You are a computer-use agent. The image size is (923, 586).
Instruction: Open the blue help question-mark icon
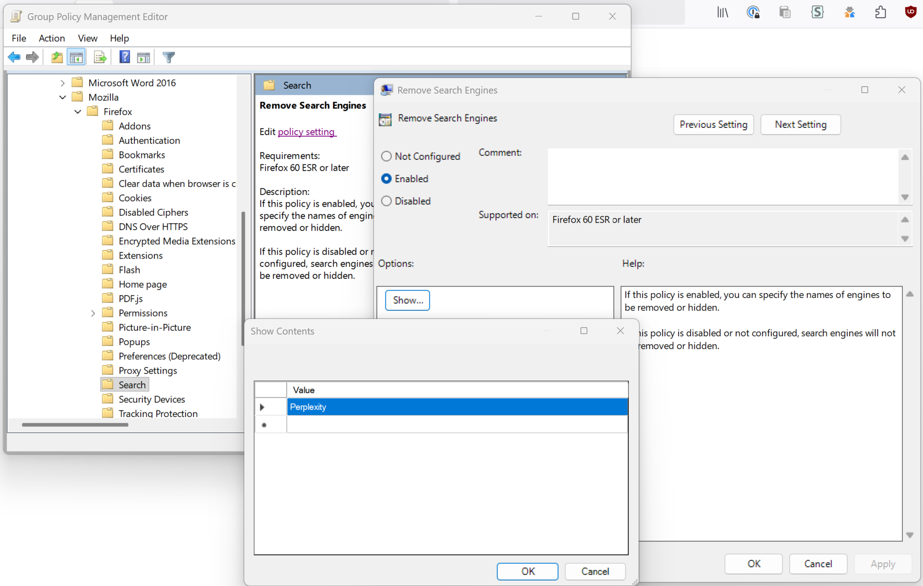pos(124,57)
